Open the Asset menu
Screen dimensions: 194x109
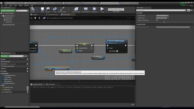click(x=11, y=5)
